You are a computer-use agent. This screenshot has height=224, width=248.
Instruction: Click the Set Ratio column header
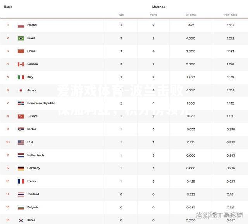tap(191, 15)
